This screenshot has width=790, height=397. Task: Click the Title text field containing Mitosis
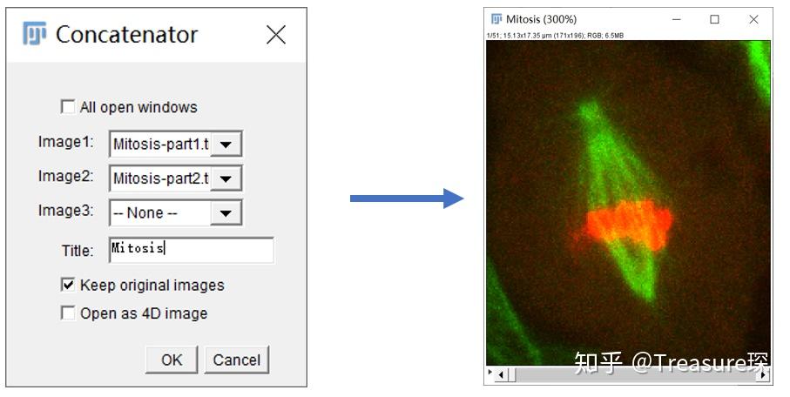(x=191, y=250)
